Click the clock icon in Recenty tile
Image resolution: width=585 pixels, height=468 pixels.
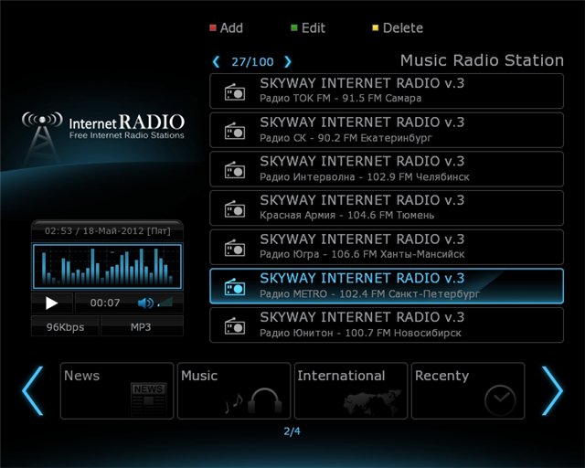point(500,400)
